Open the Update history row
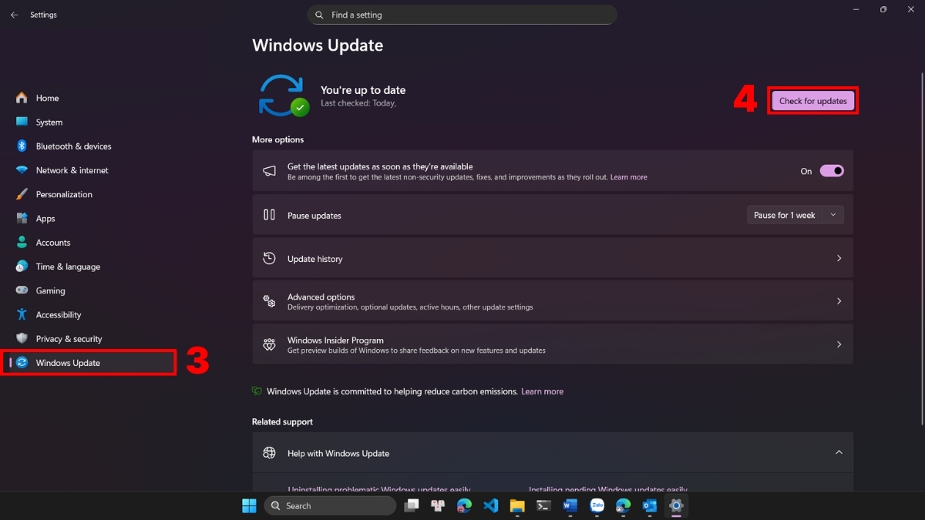 click(553, 259)
